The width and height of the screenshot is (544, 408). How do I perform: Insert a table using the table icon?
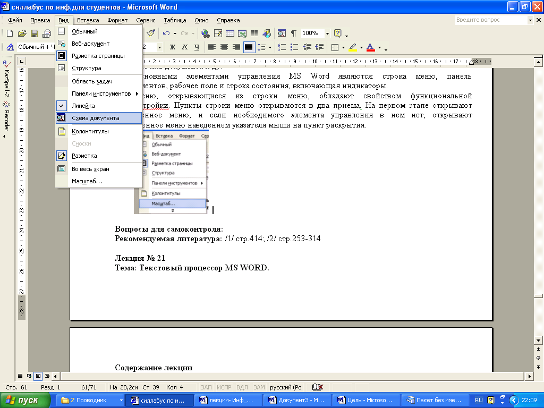tap(230, 33)
